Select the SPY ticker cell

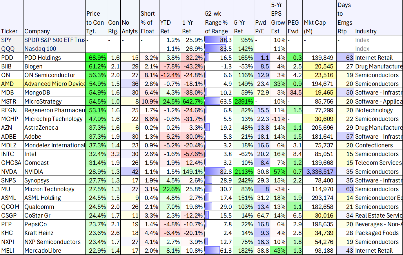[12, 40]
